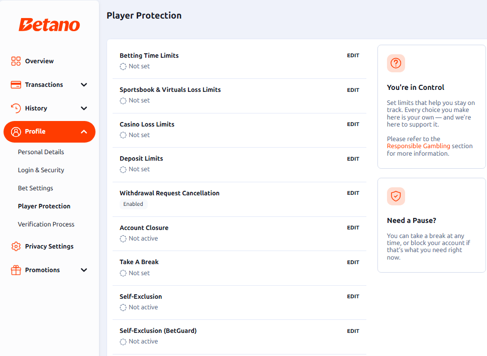
Task: Click the Betting Time Limits title
Action: 149,56
